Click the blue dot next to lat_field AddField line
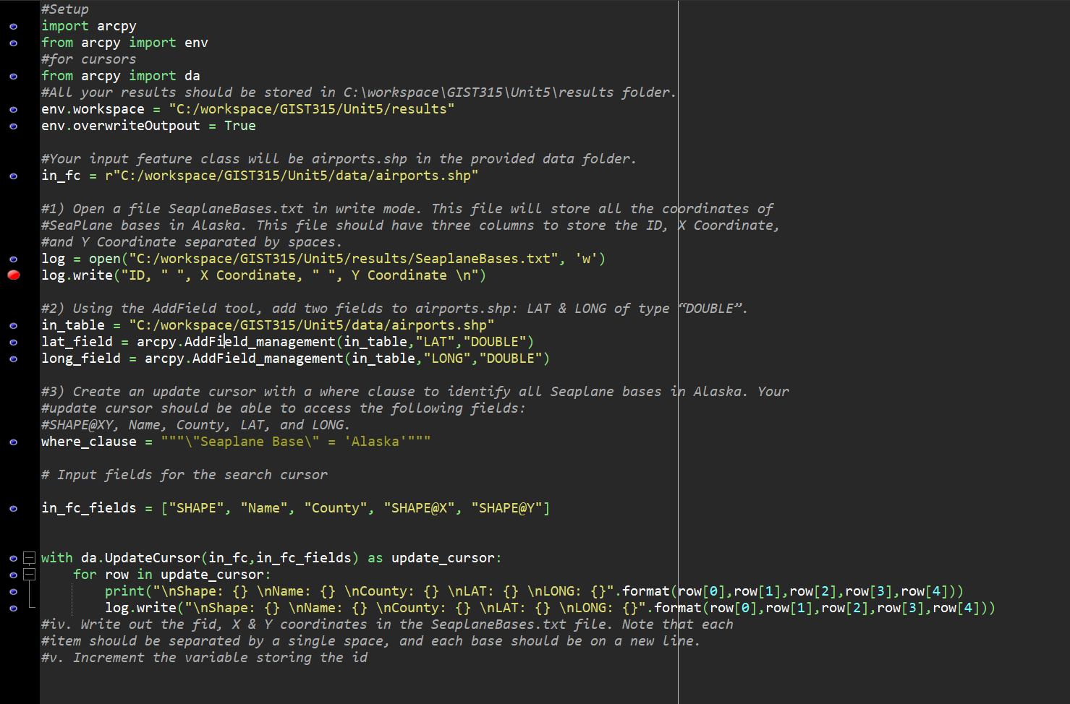 pyautogui.click(x=13, y=341)
